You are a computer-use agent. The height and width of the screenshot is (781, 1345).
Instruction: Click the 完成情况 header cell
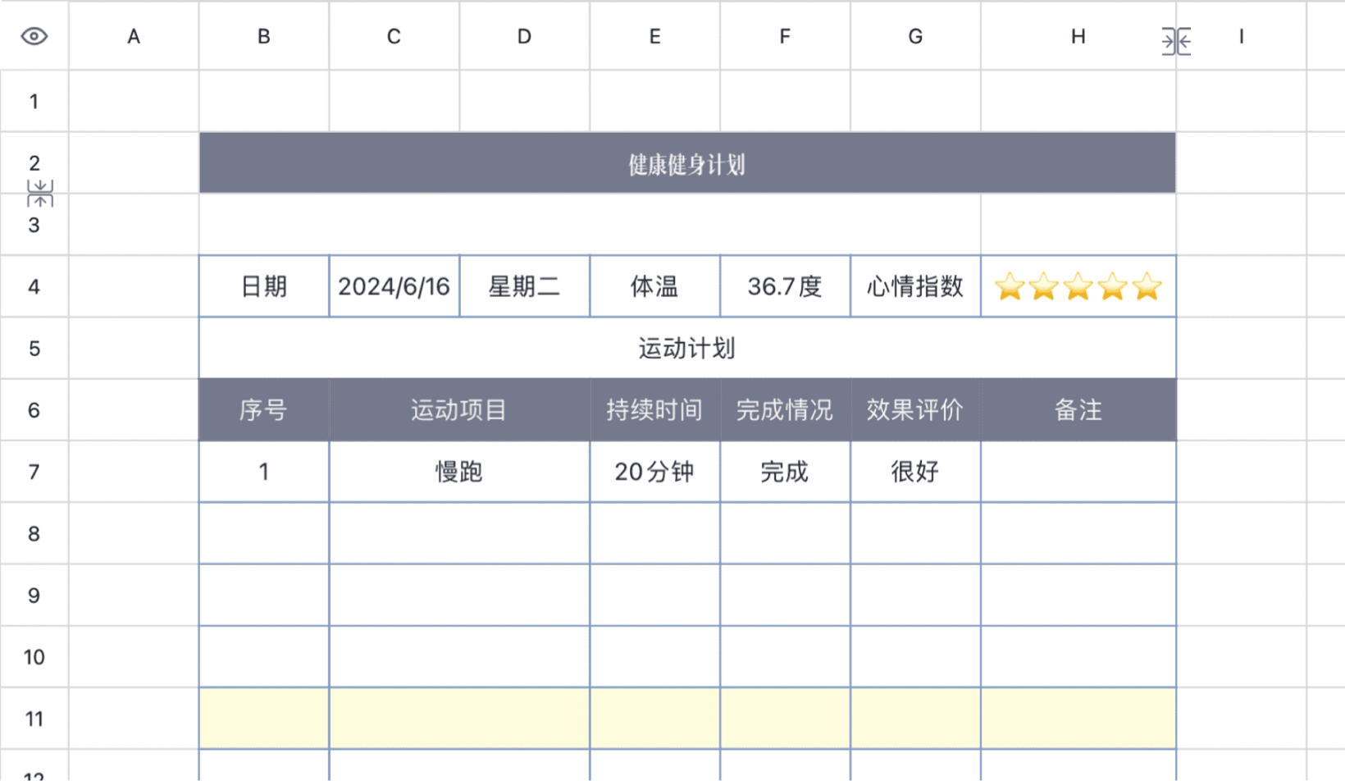pos(786,409)
